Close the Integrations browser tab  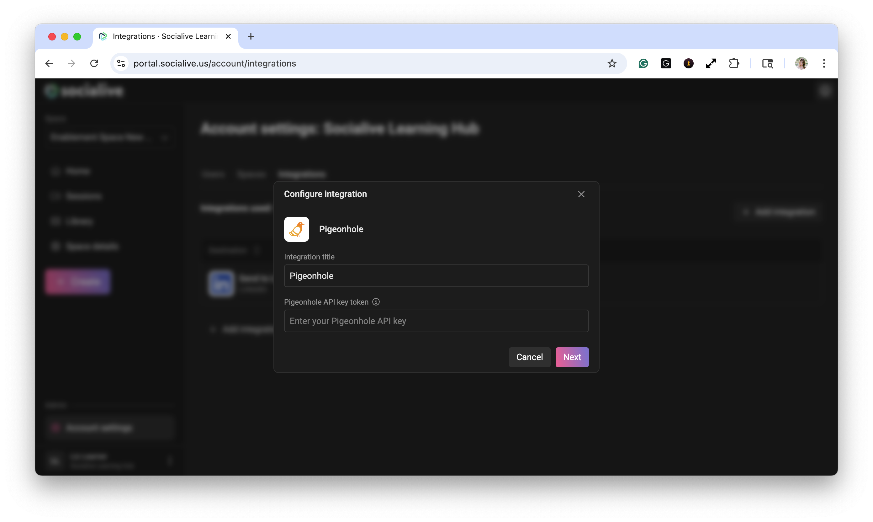228,36
